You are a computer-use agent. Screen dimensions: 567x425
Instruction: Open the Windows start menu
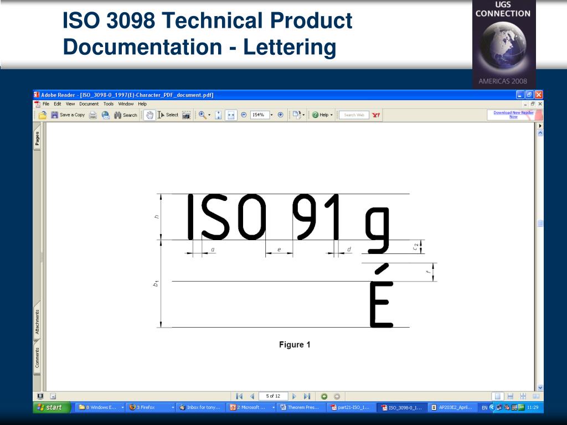click(x=51, y=407)
